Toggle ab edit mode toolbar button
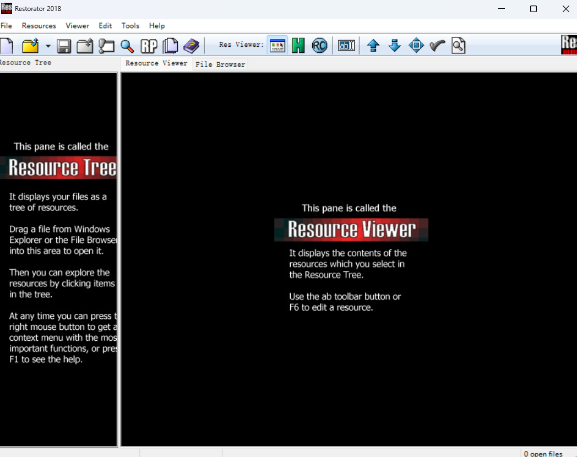The height and width of the screenshot is (457, 577). [346, 46]
